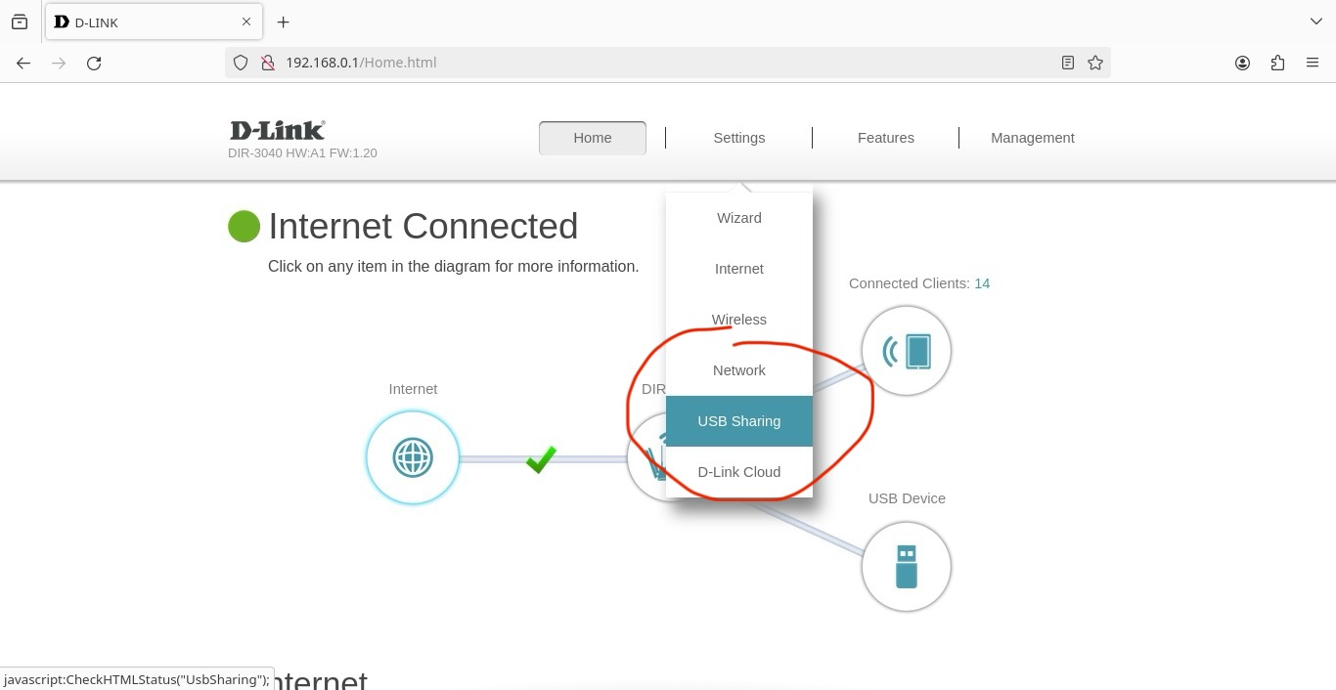
Task: Click the partly hidden router icon
Action: pyautogui.click(x=646, y=458)
